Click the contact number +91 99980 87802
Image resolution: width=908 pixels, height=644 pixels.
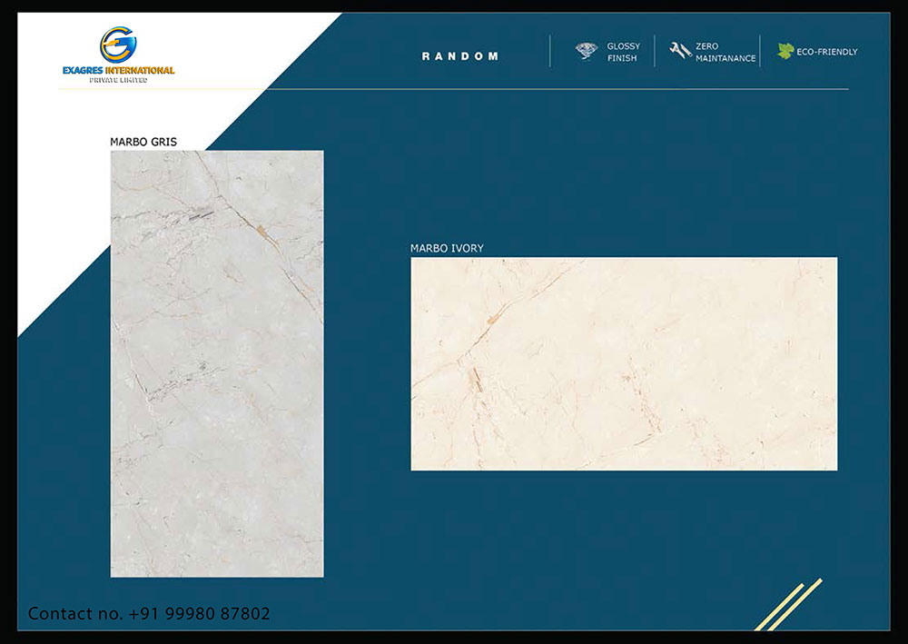coord(199,613)
